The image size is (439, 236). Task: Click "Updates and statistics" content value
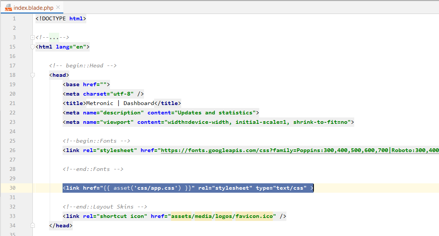215,113
